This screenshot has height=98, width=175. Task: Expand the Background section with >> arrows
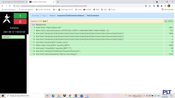tap(34, 24)
